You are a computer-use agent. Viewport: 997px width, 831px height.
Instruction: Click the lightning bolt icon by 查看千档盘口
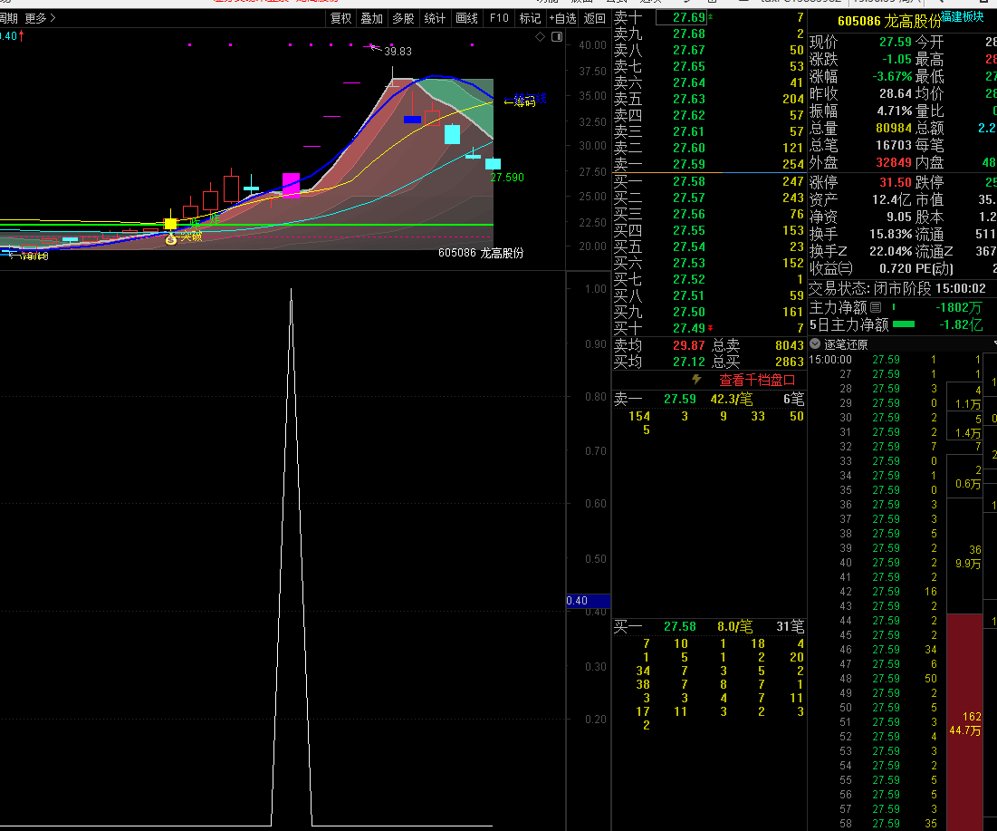pos(696,380)
